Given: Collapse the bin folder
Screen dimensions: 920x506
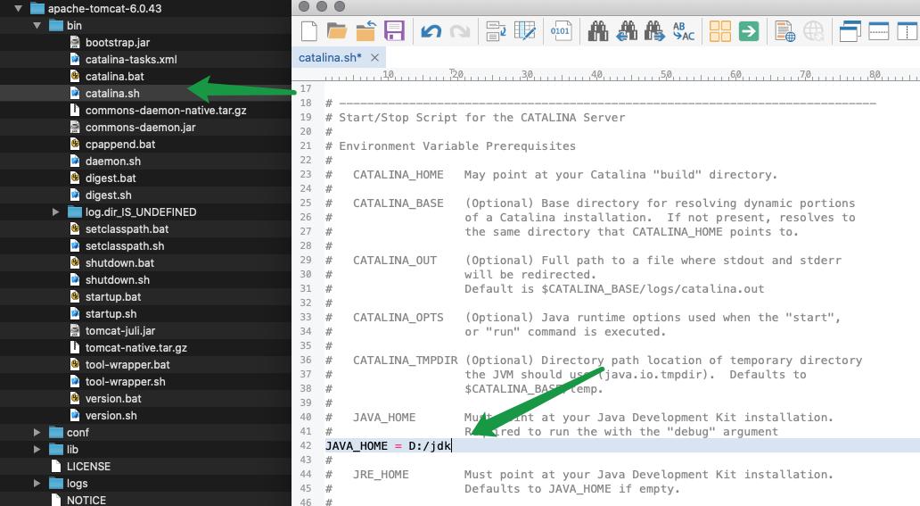Looking at the screenshot, I should tap(37, 26).
